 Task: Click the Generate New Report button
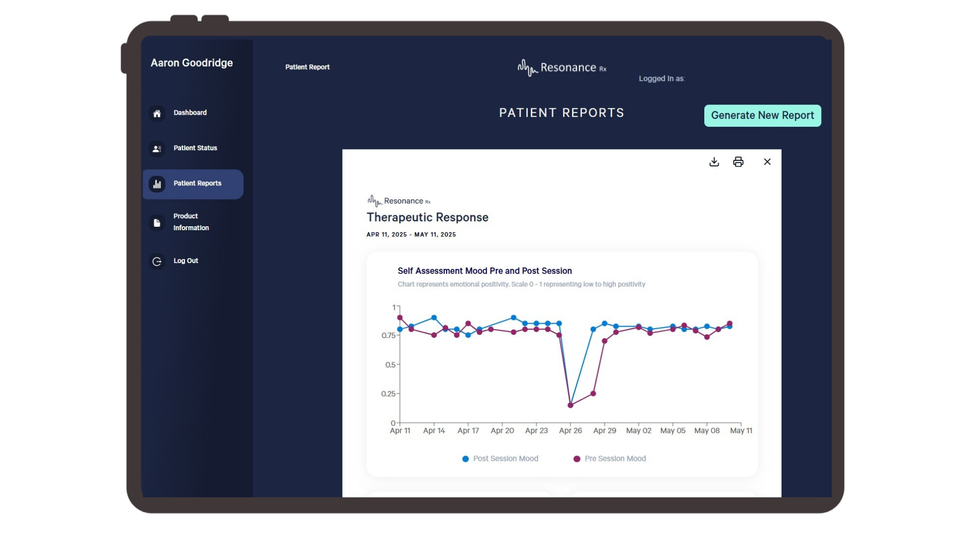[763, 115]
